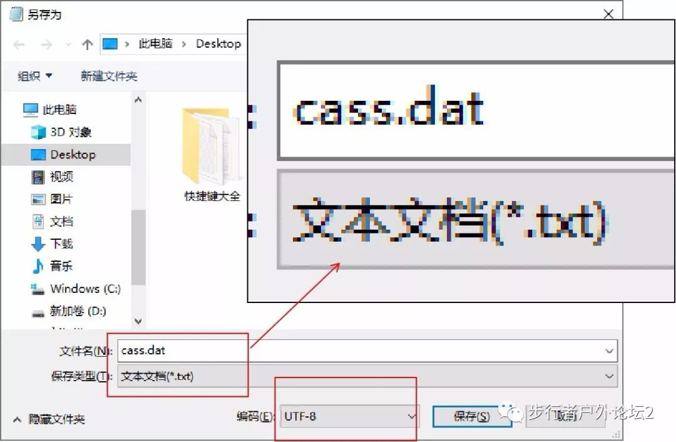Select the 3D 对象 sidebar icon
The width and height of the screenshot is (676, 442).
(61, 131)
